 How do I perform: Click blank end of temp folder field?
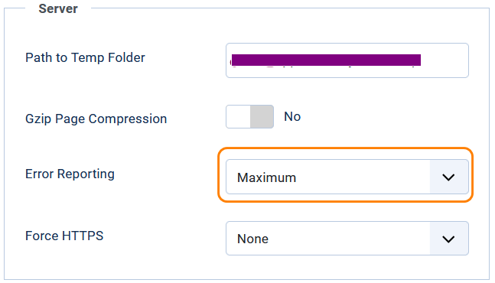[x=445, y=60]
